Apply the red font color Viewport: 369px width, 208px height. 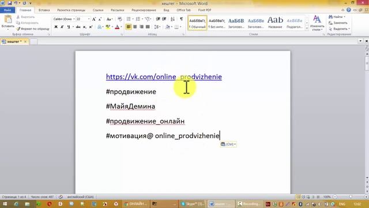[x=117, y=27]
